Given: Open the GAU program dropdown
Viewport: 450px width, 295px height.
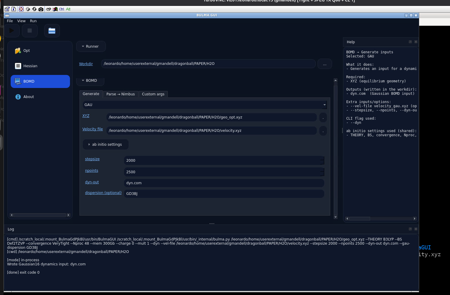Looking at the screenshot, I should click(205, 105).
